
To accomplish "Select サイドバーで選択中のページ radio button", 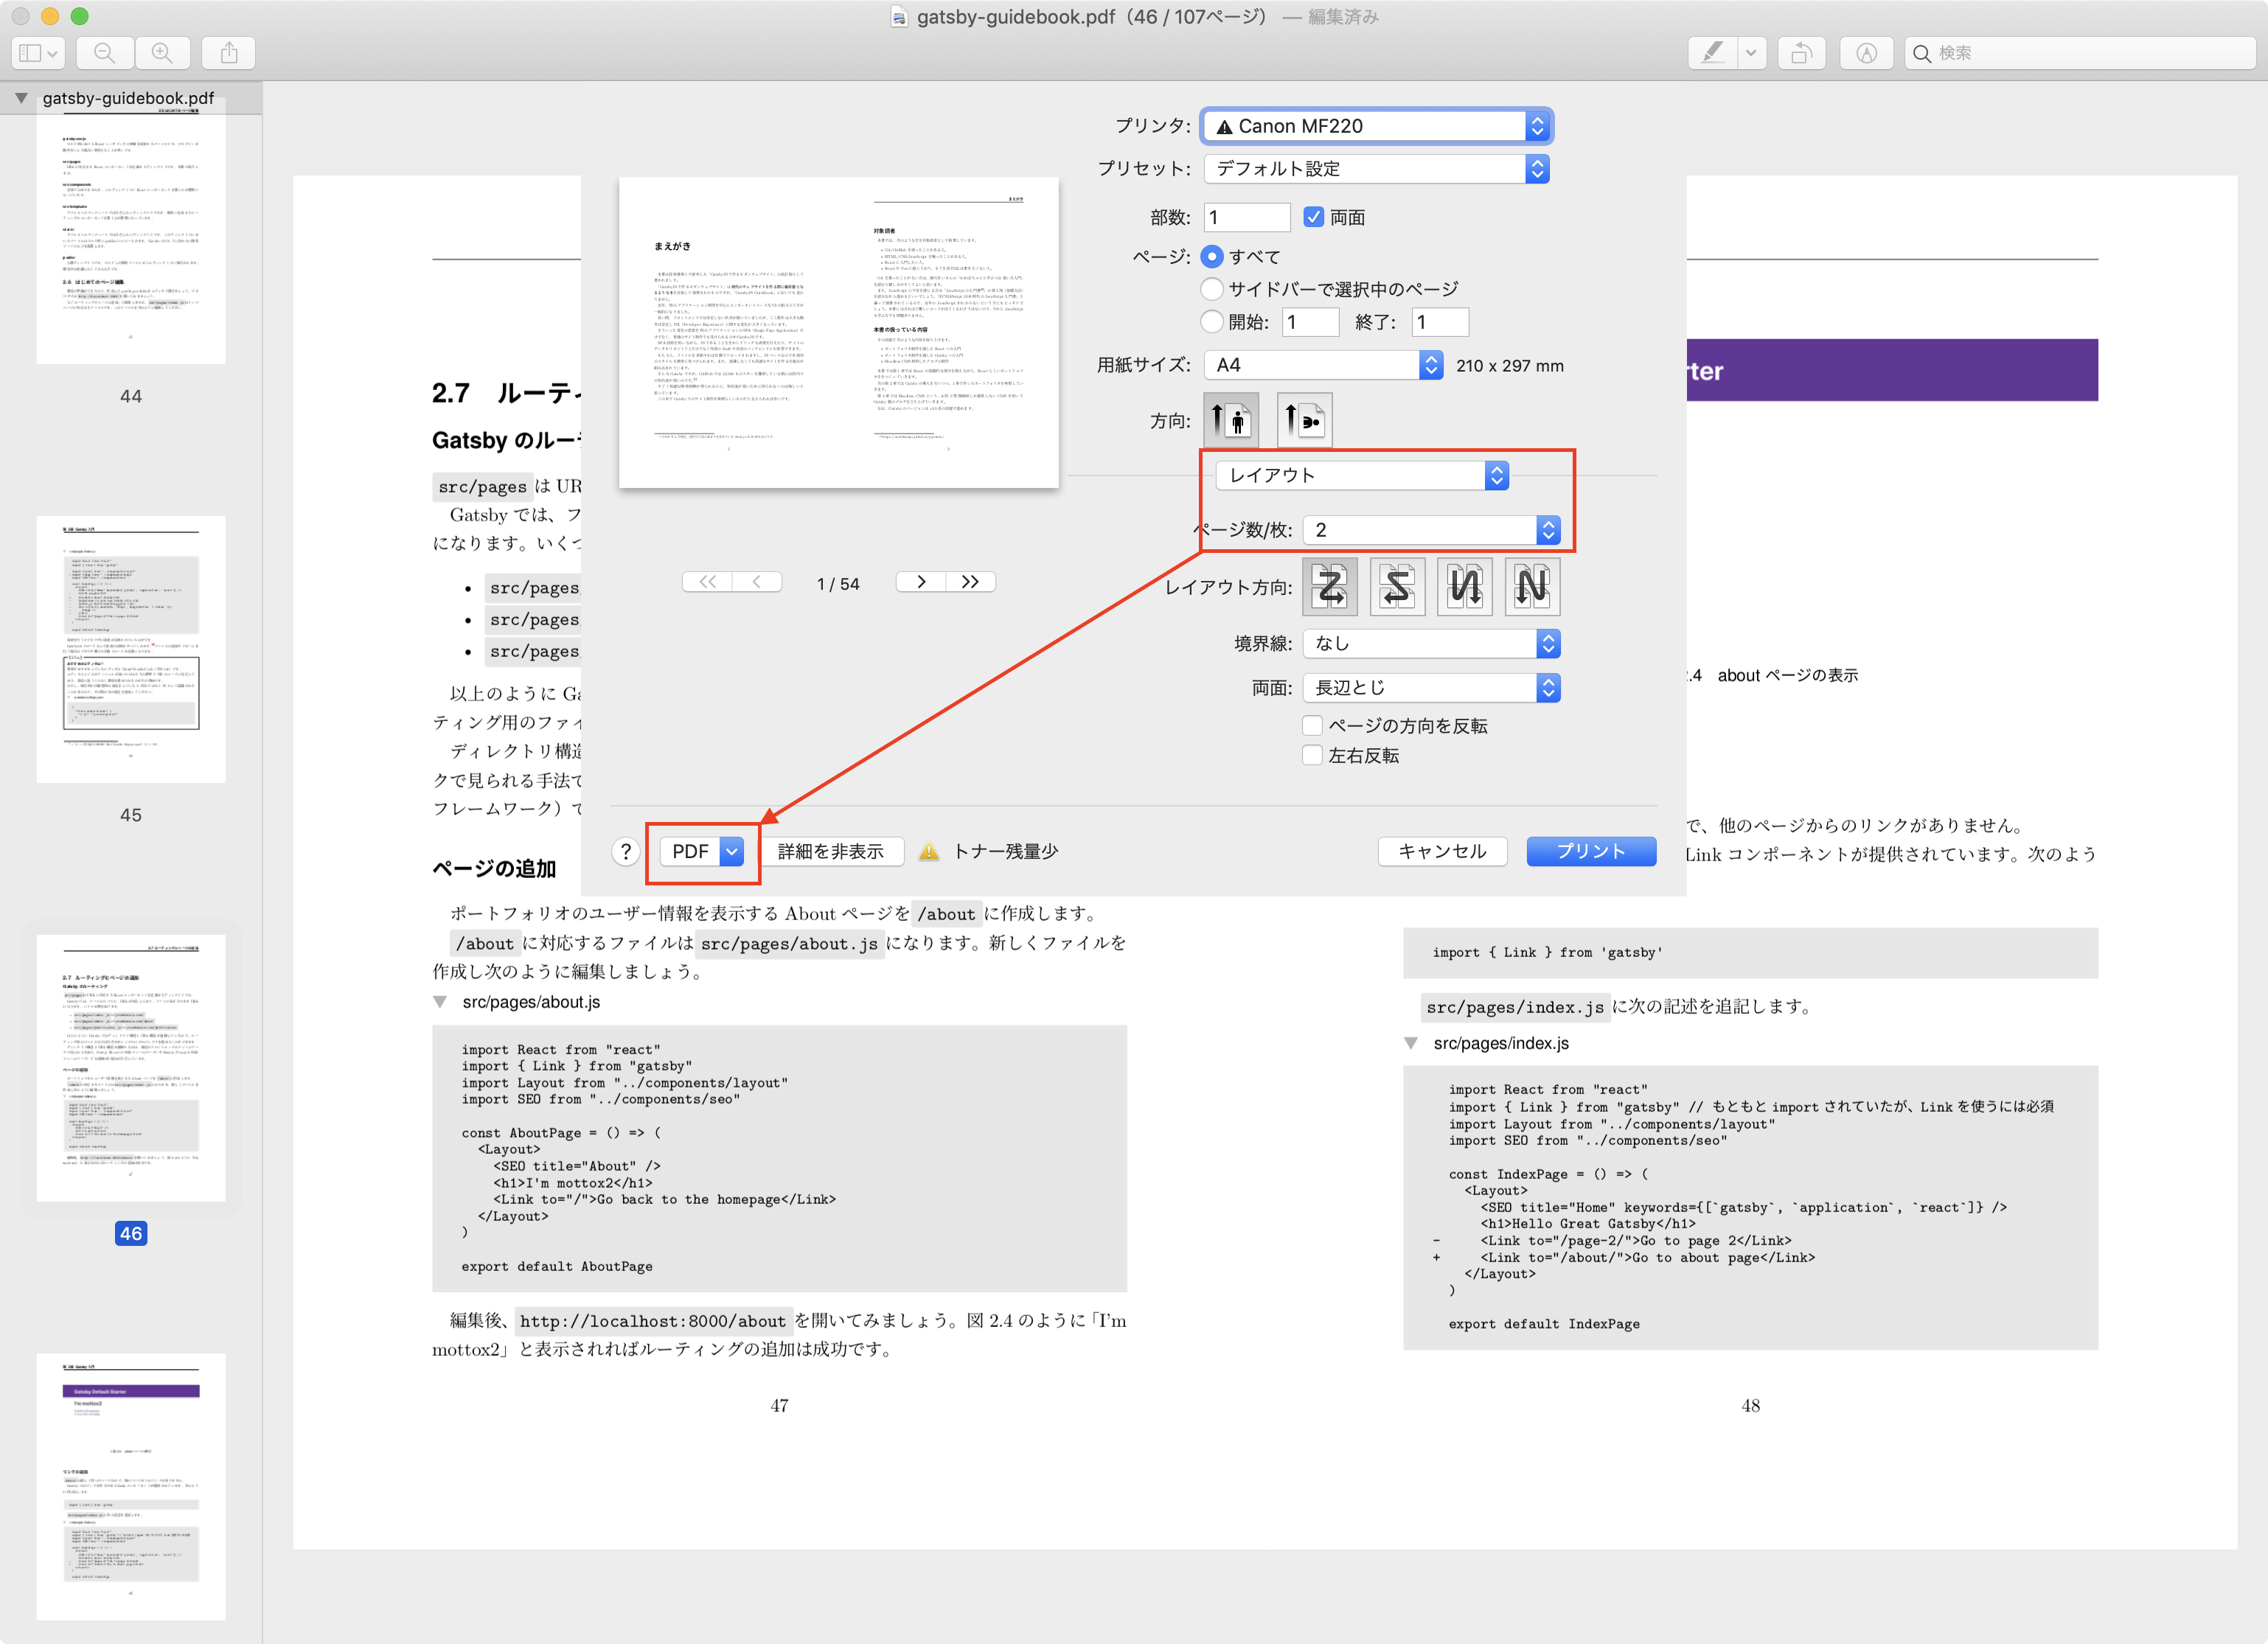I will coord(1212,289).
